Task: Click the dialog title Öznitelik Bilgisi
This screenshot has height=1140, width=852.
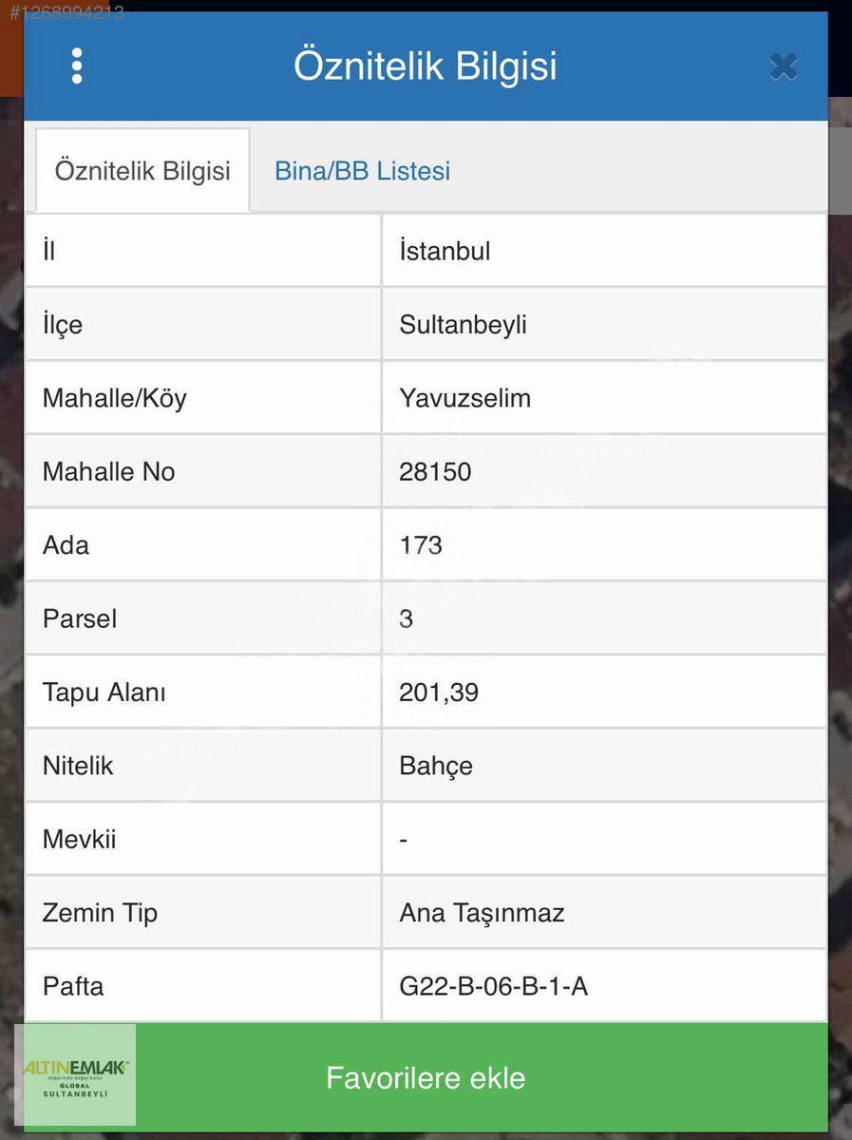Action: pyautogui.click(x=425, y=66)
